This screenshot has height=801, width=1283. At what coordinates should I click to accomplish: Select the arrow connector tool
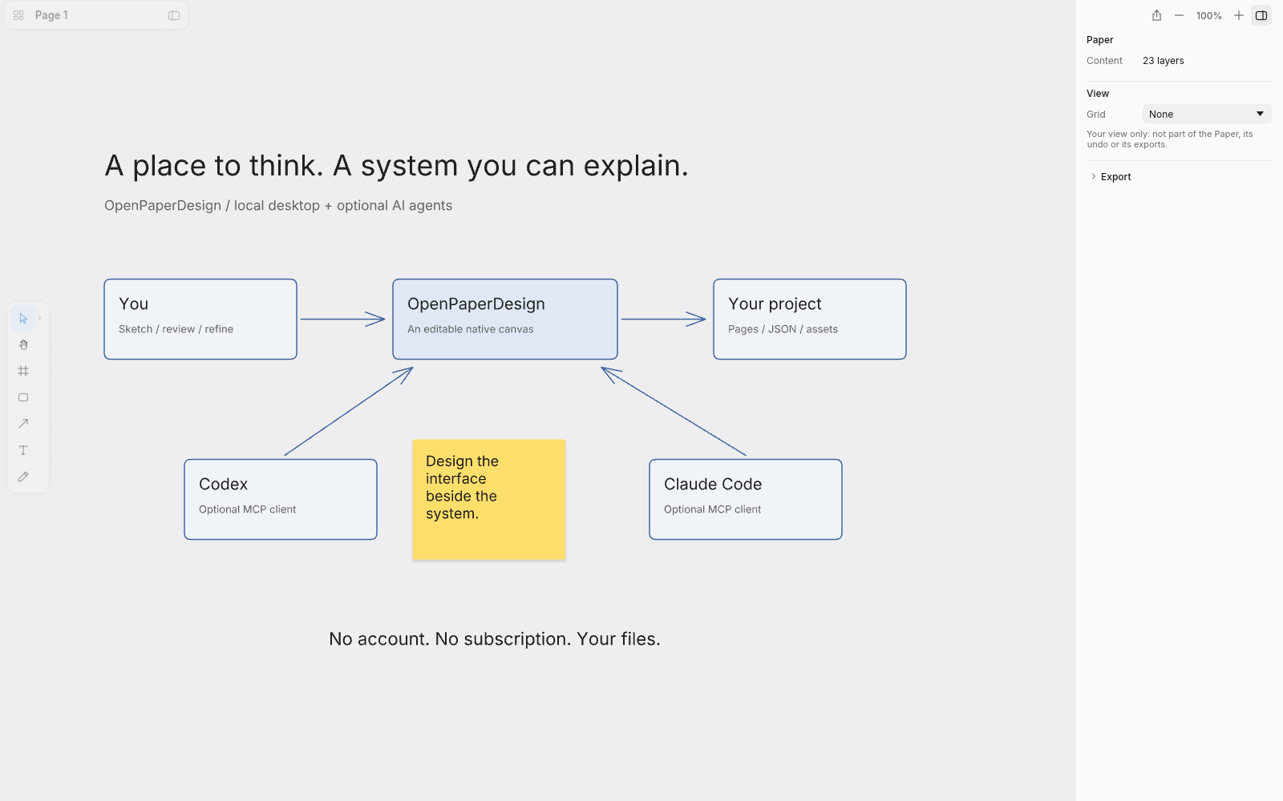coord(23,424)
